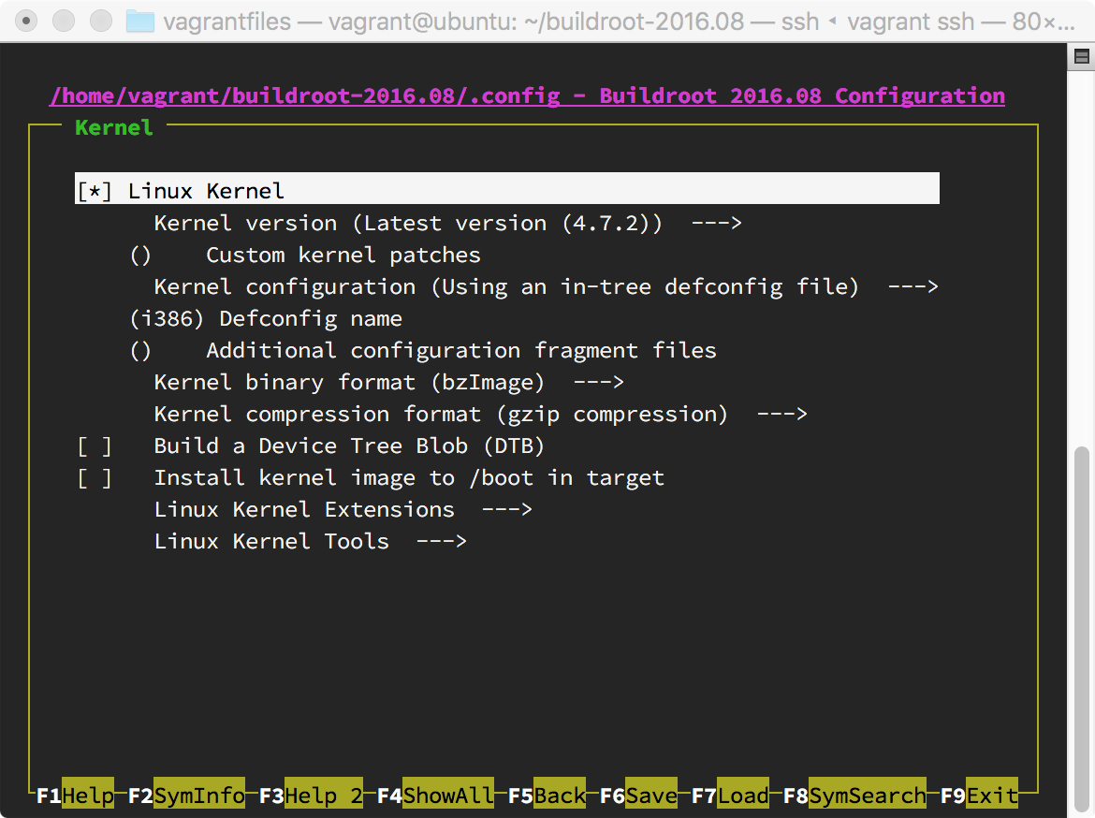Viewport: 1095px width, 818px height.
Task: Click F1 Help button
Action: (75, 795)
